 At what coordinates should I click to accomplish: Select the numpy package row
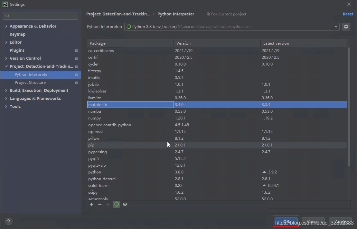click(x=217, y=118)
